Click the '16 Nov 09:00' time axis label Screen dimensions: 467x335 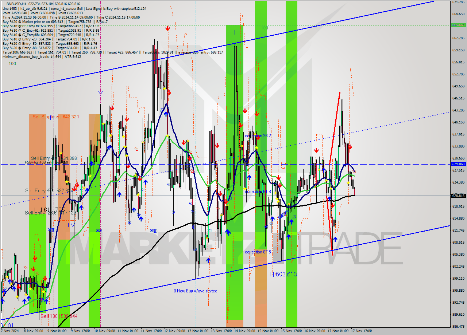[314, 331]
